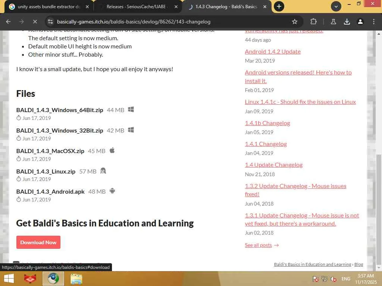The image size is (382, 286).
Task: Open the Blog breadcrumb link
Action: point(358,264)
